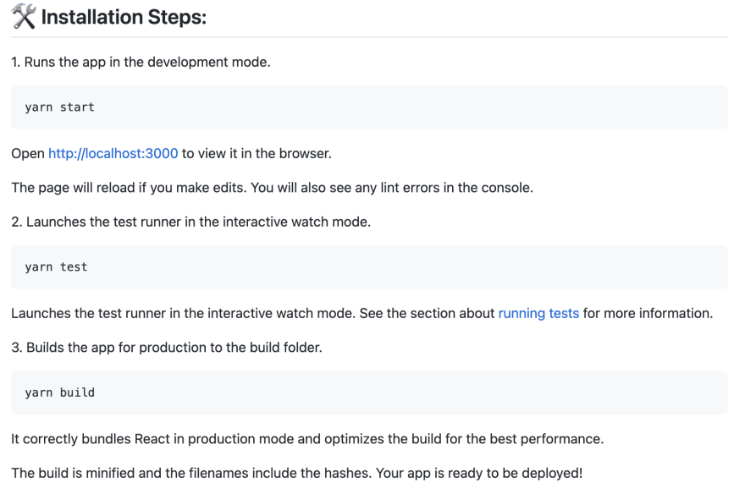
Task: Click the yarn test code block
Action: tap(369, 267)
